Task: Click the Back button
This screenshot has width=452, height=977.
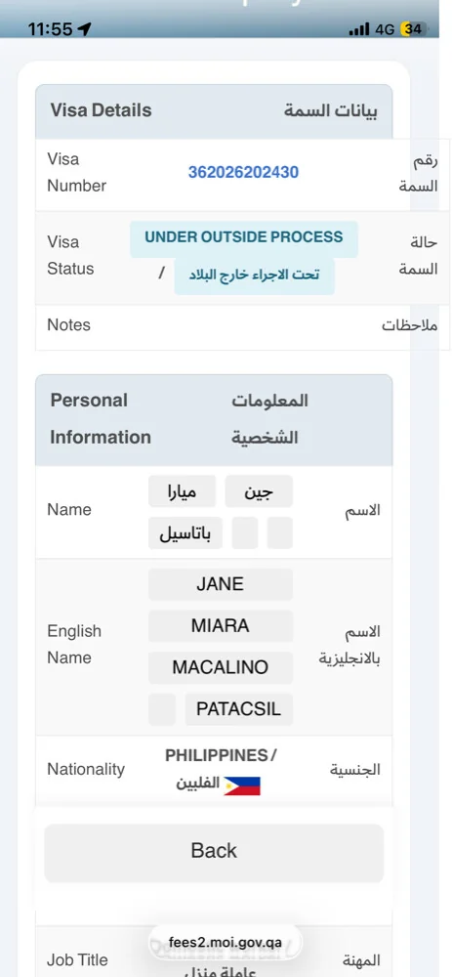Action: point(214,852)
